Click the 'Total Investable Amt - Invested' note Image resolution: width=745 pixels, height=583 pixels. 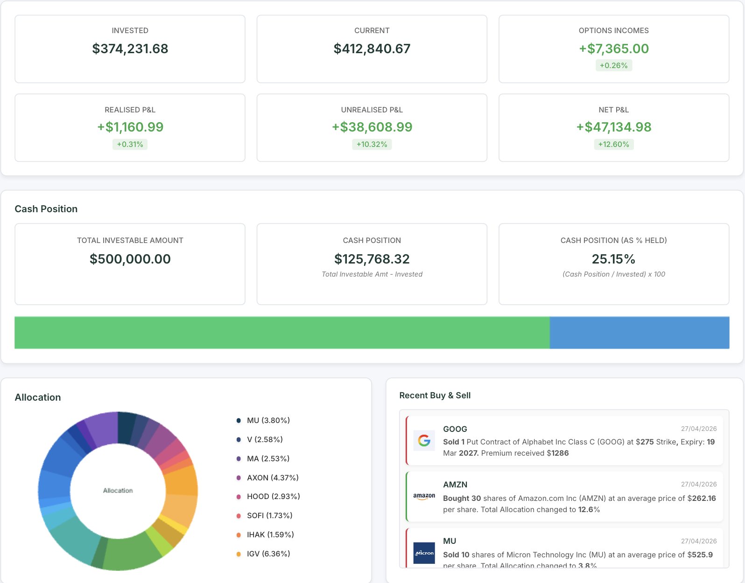tap(372, 274)
